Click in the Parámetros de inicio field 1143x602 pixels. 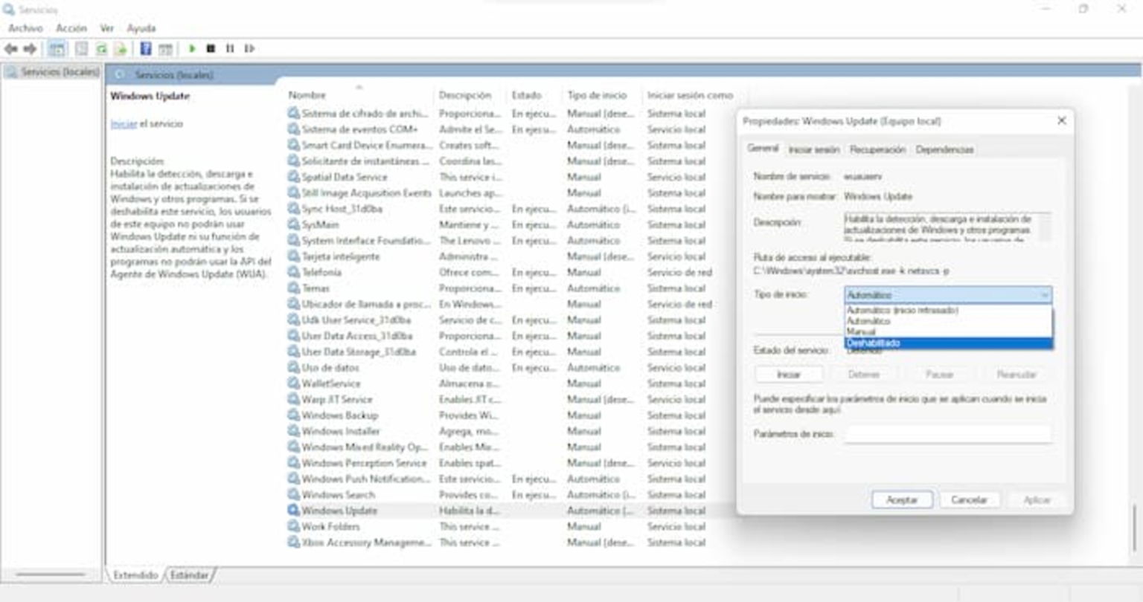point(949,434)
